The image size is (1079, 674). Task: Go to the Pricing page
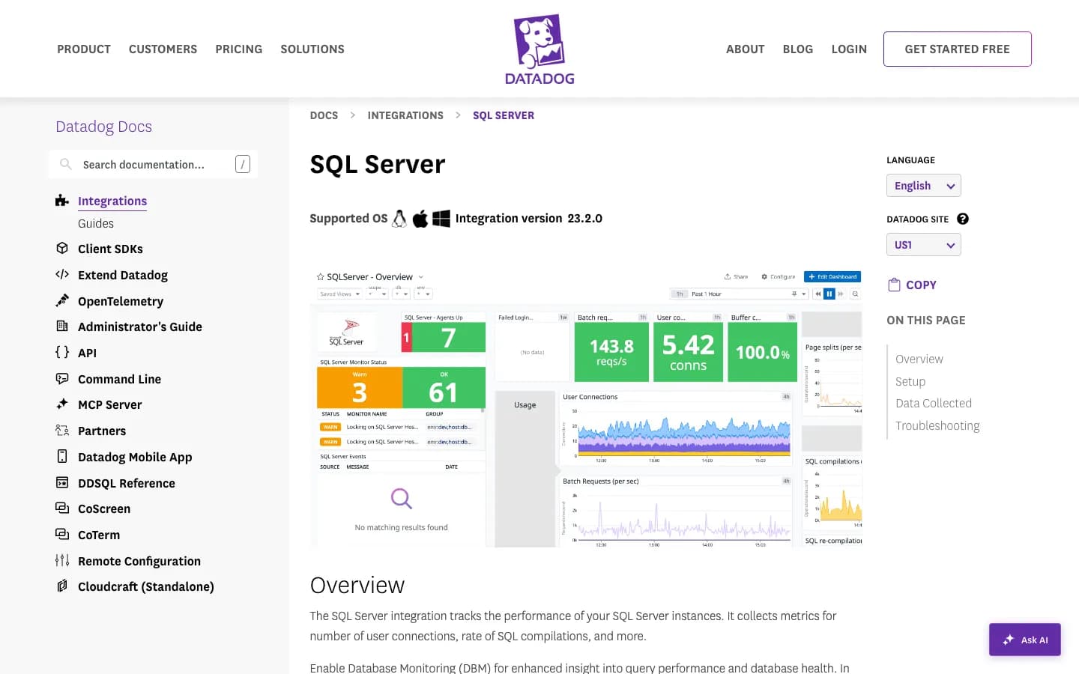239,49
